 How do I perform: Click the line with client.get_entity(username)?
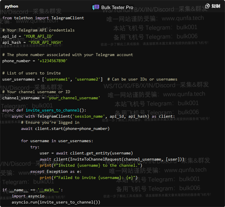click(x=86, y=153)
